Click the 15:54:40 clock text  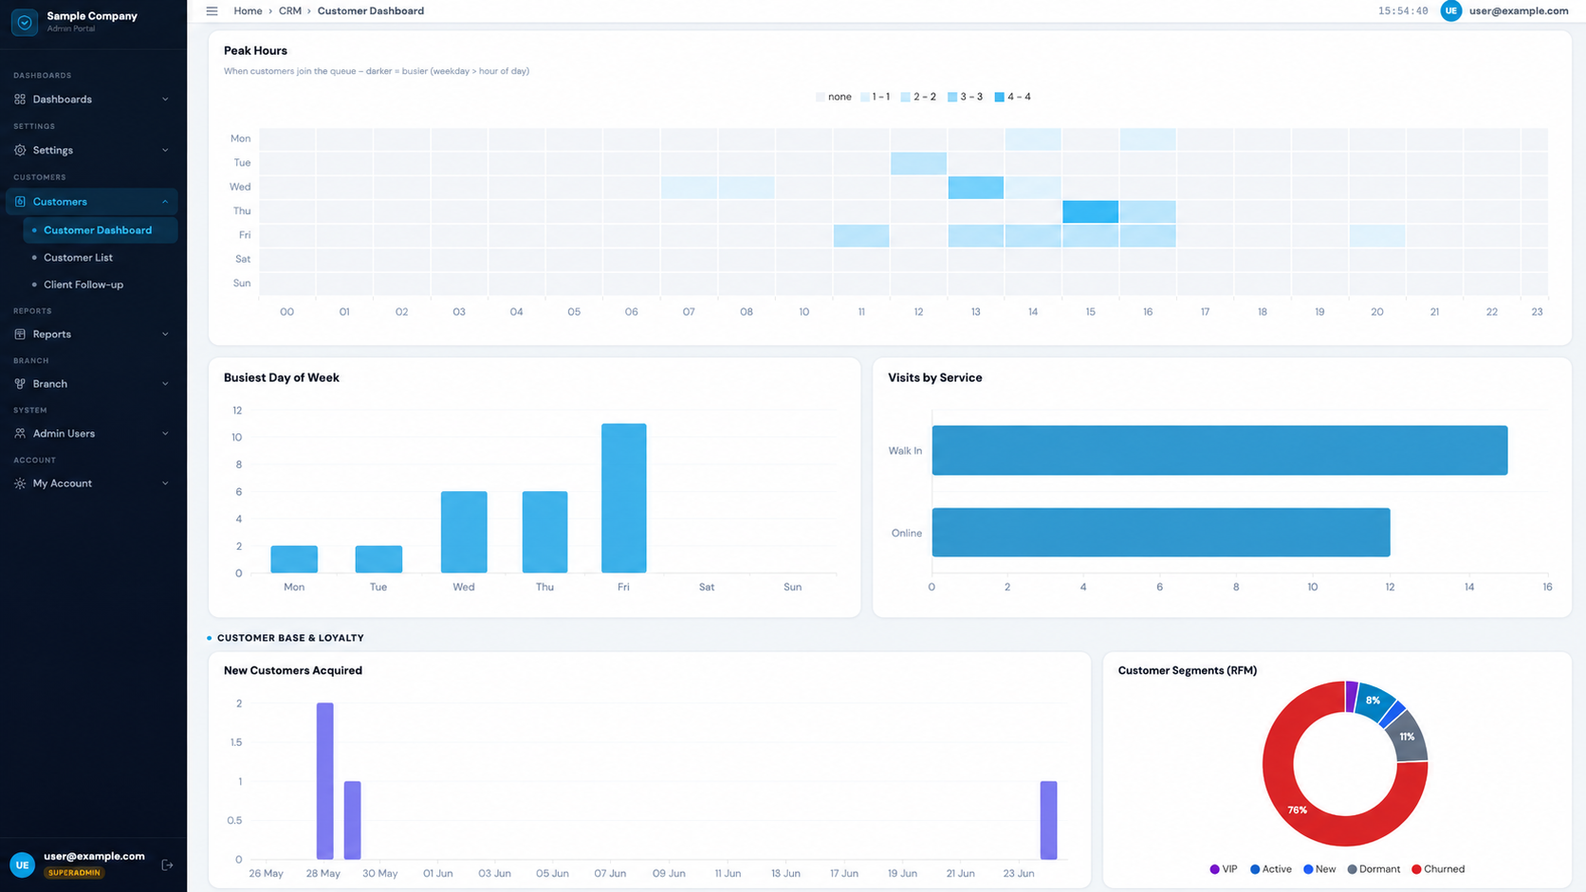coord(1403,11)
